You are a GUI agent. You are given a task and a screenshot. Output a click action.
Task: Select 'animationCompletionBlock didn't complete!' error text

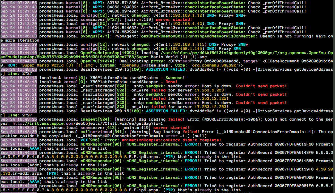[171, 140]
